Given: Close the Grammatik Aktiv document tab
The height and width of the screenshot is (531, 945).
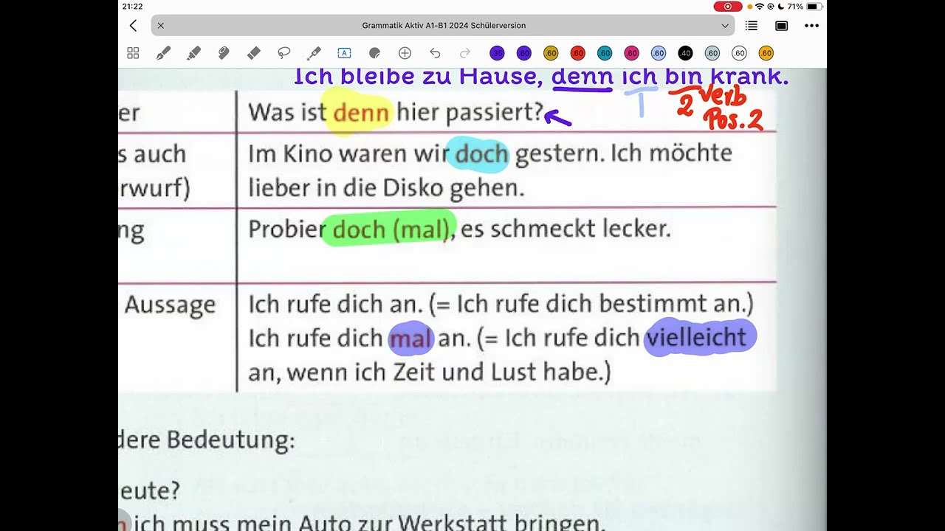Looking at the screenshot, I should 160,26.
